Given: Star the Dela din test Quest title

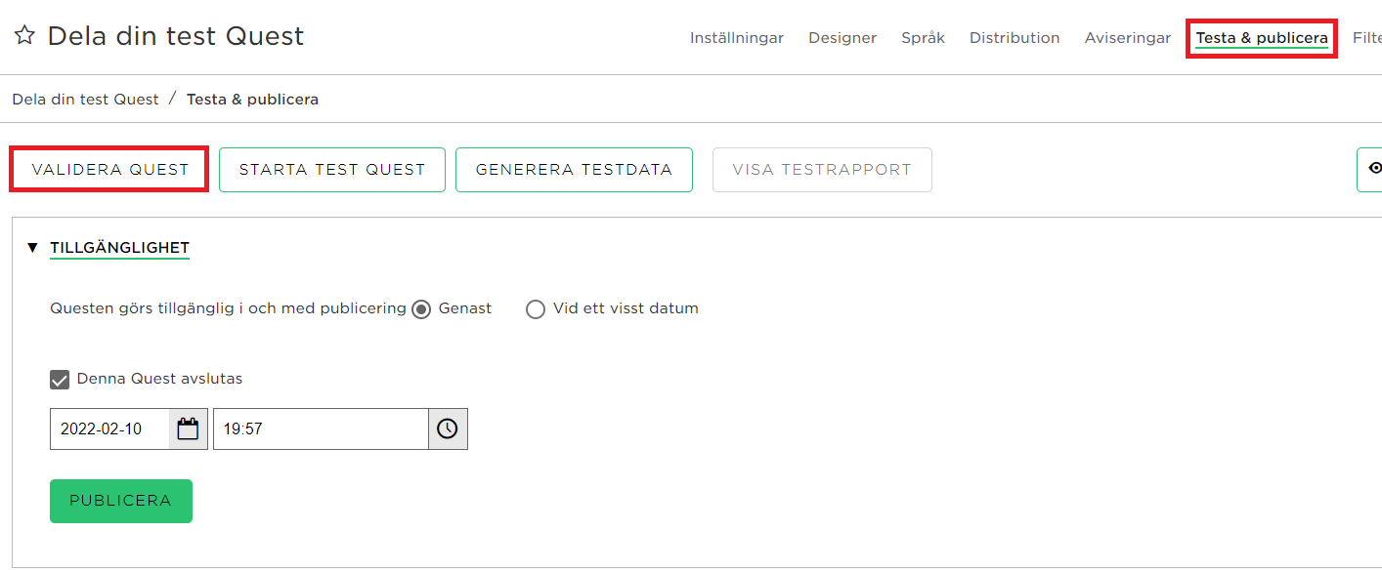Looking at the screenshot, I should coord(24,36).
